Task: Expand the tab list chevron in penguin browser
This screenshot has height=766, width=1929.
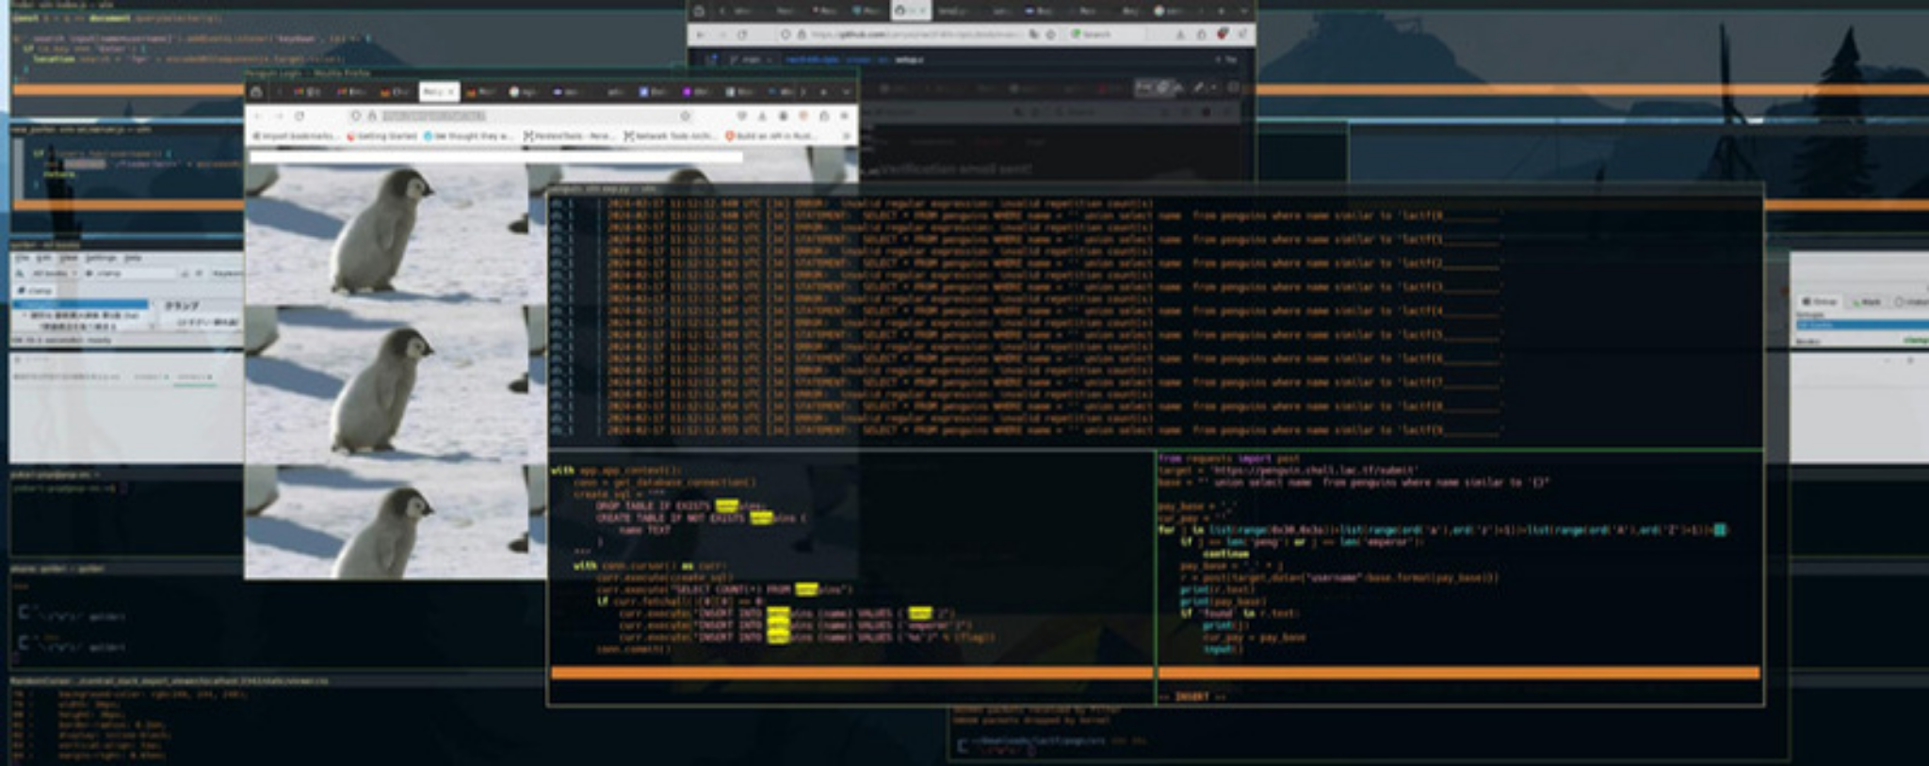Action: click(x=845, y=91)
